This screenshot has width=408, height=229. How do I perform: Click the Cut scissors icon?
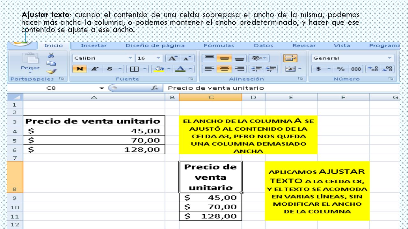coord(50,55)
